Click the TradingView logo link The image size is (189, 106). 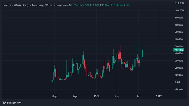(11, 102)
